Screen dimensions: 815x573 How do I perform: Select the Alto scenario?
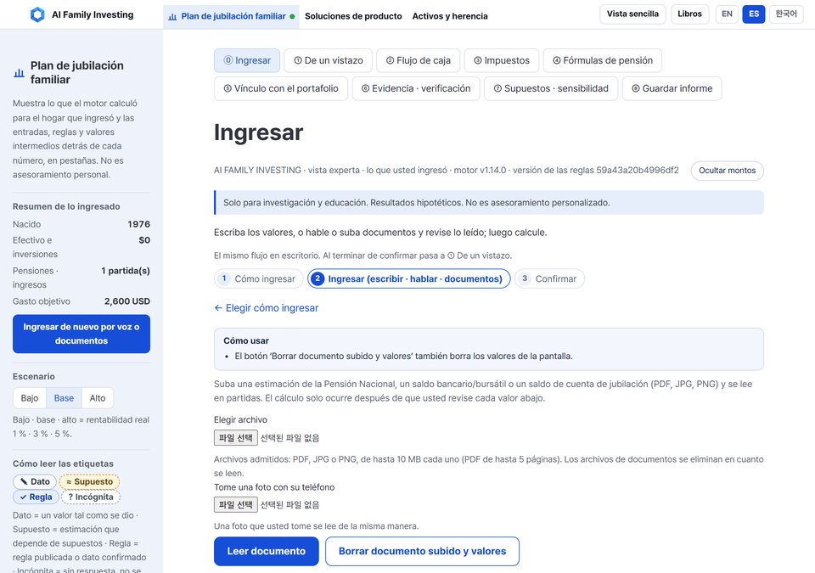[97, 398]
